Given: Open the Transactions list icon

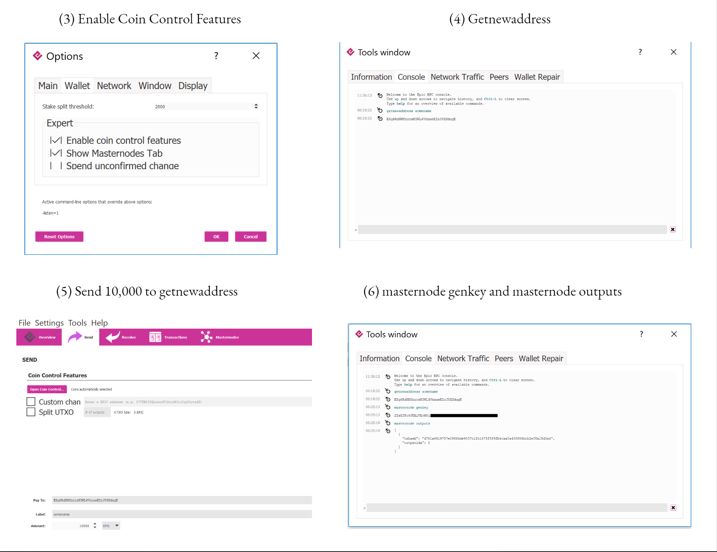Looking at the screenshot, I should (155, 337).
